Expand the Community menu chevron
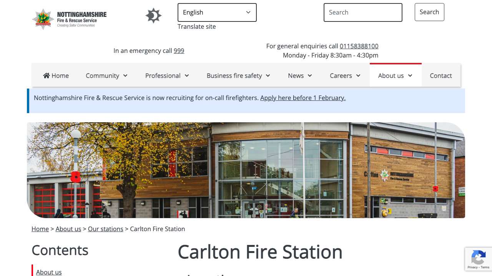 (x=125, y=76)
